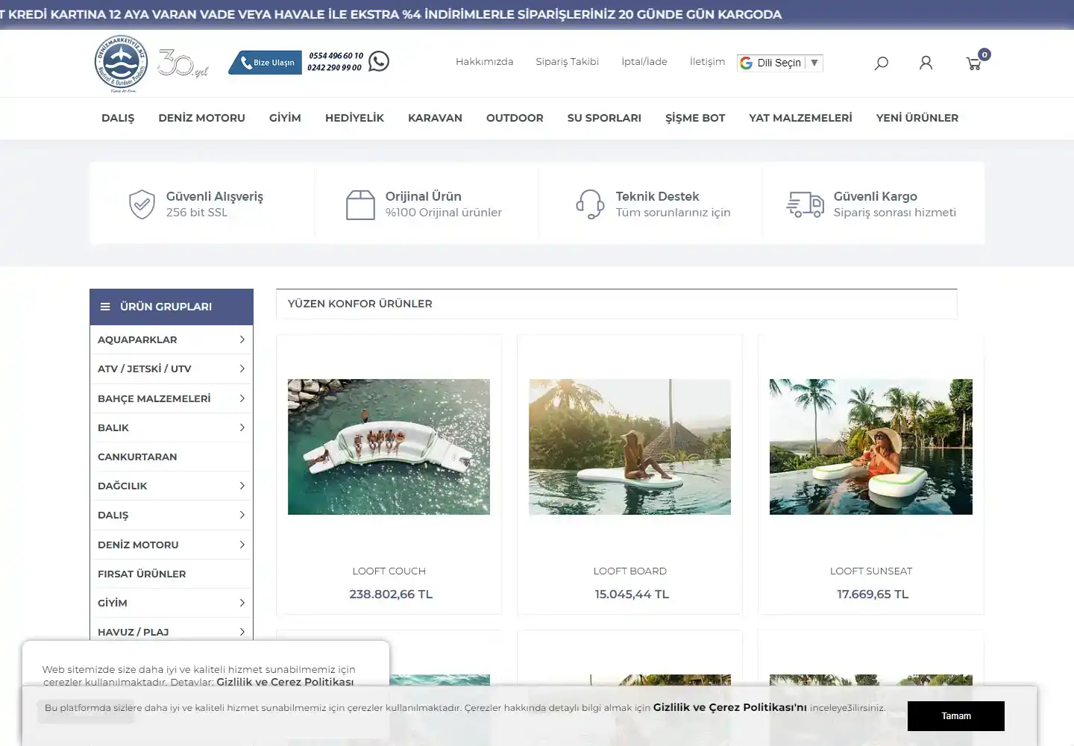Click the Ürün Grupları hamburger icon
This screenshot has width=1074, height=746.
coord(105,307)
